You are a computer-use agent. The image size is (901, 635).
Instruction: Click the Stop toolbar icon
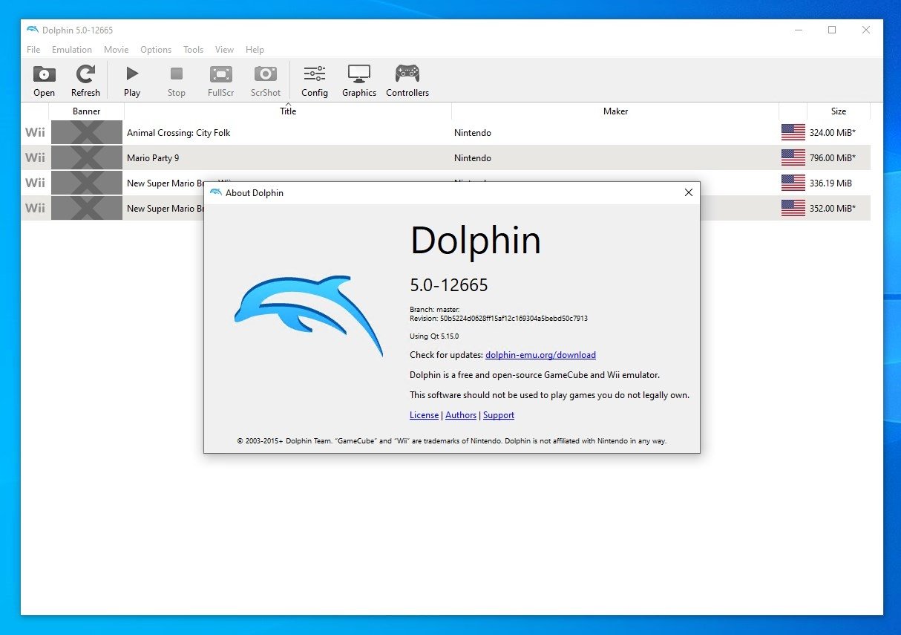[x=177, y=74]
